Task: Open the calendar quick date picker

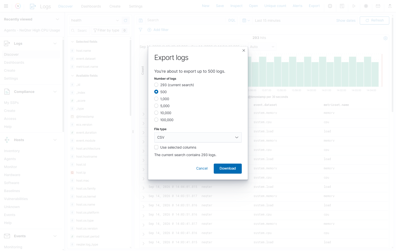Action: 246,20
